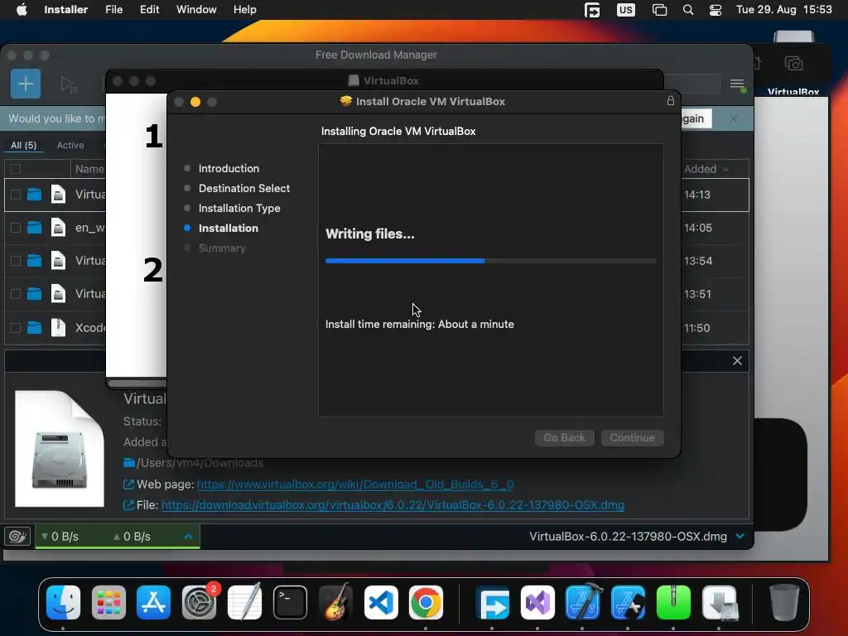Open TextEdit from the Dock
This screenshot has width=848, height=636.
(244, 602)
